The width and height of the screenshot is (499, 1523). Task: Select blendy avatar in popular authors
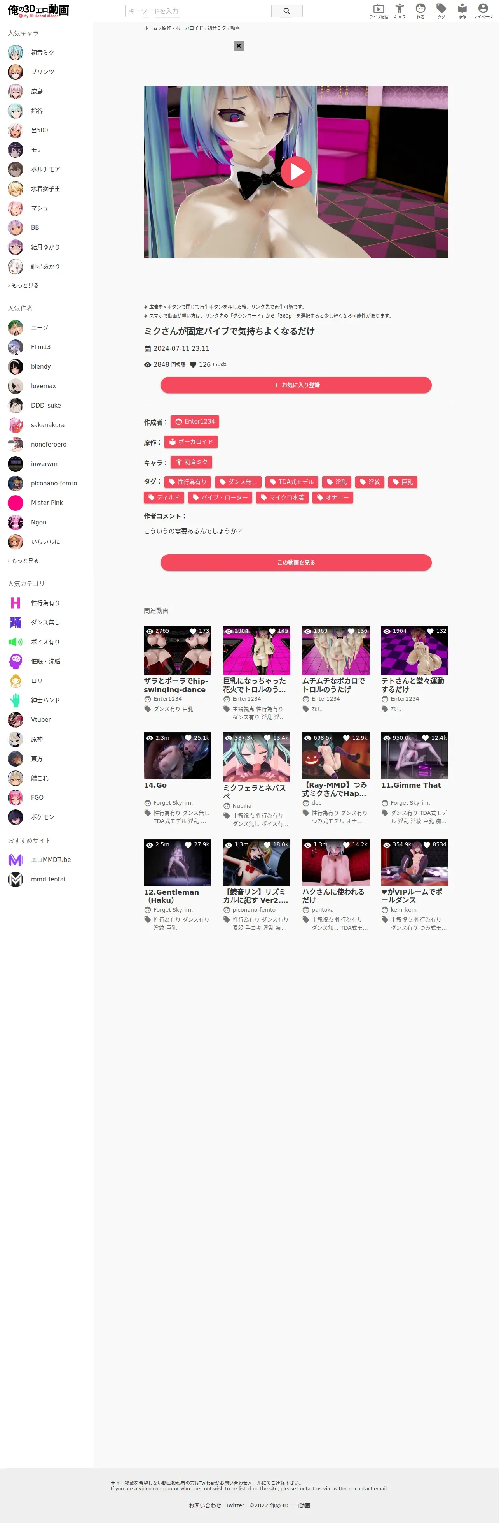(x=16, y=367)
